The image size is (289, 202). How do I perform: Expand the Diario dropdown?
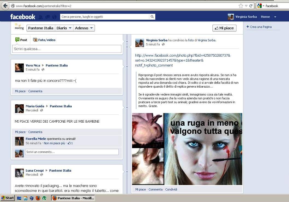pos(64,28)
